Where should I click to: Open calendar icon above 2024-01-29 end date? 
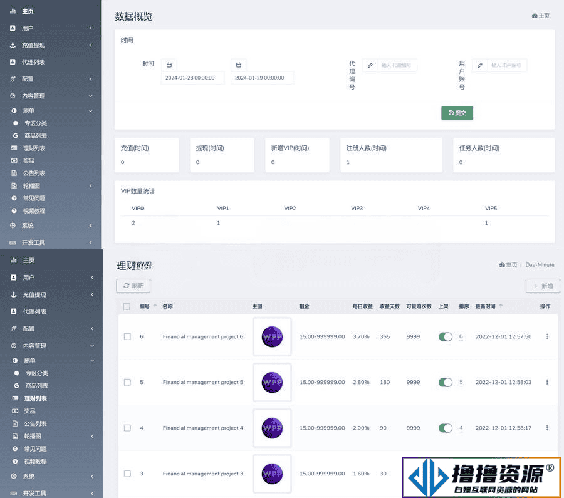coord(239,65)
